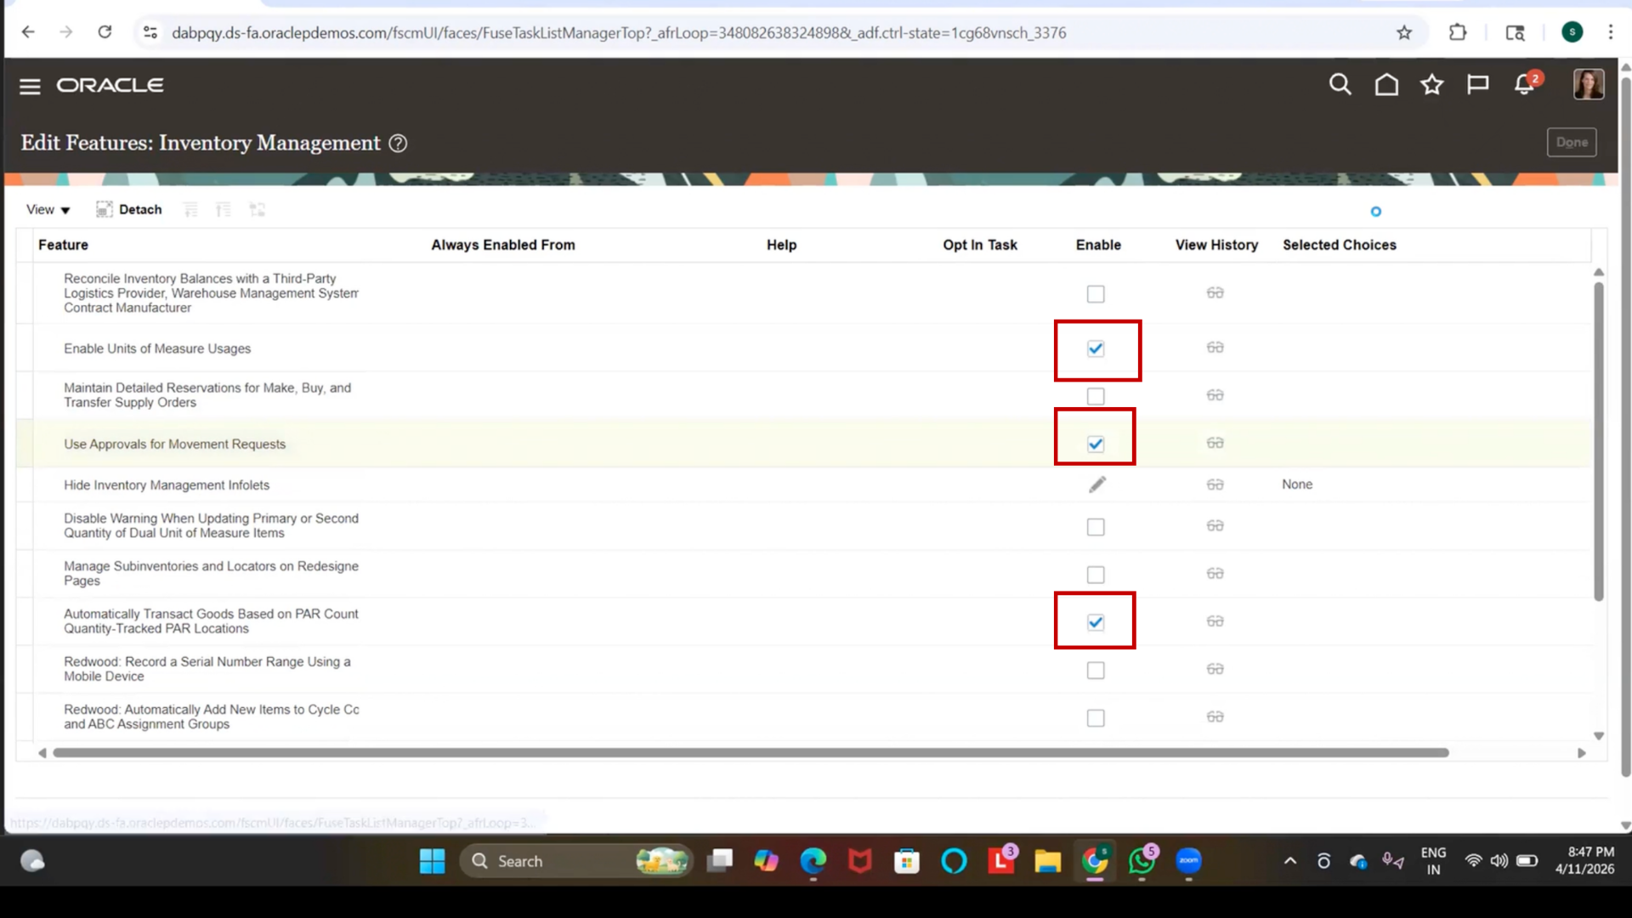Open File Explorer from taskbar
The width and height of the screenshot is (1632, 918).
[1047, 861]
